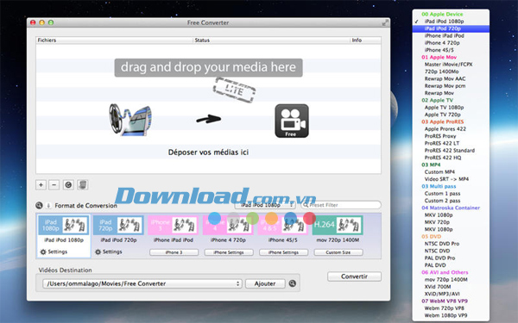
Task: Choose PAL DVD Pro menu item
Action: coord(451,258)
